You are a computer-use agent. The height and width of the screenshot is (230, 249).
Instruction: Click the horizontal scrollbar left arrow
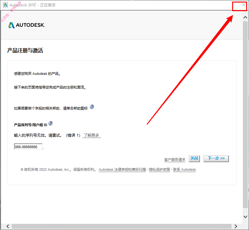point(8,226)
